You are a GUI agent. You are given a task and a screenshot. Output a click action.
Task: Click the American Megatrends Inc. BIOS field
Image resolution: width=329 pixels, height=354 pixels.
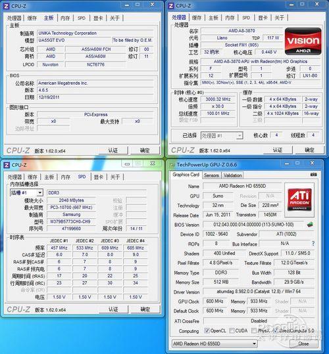click(95, 83)
